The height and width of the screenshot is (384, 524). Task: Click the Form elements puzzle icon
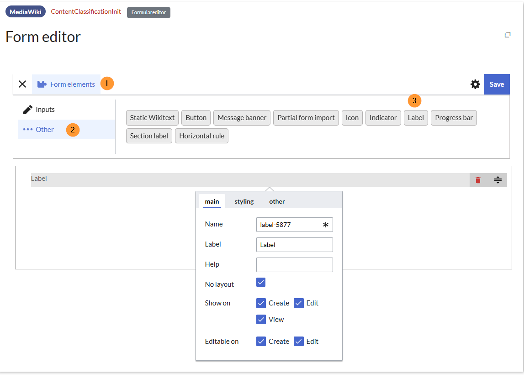(42, 84)
